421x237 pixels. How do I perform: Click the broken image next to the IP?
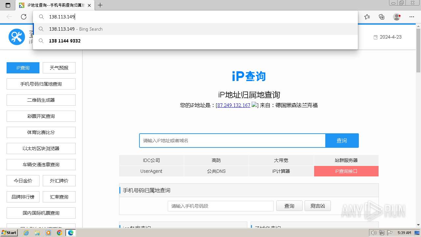[x=254, y=105]
